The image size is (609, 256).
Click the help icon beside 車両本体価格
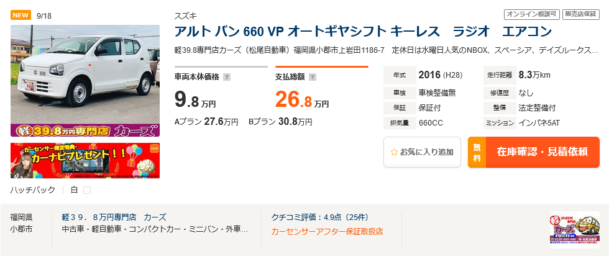point(226,78)
